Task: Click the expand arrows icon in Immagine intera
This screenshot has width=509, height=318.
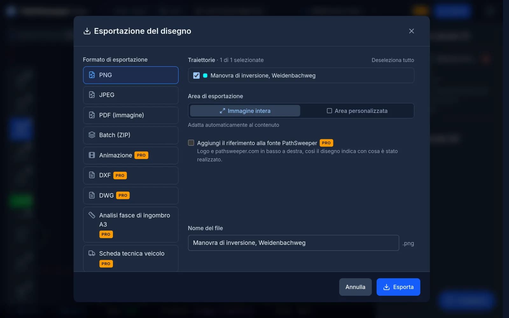Action: click(222, 111)
